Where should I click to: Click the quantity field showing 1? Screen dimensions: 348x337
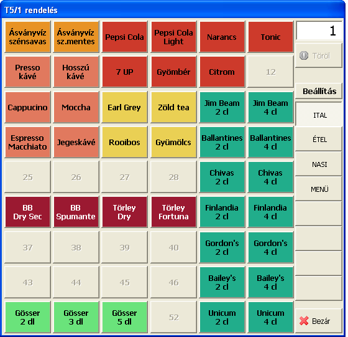pos(319,31)
